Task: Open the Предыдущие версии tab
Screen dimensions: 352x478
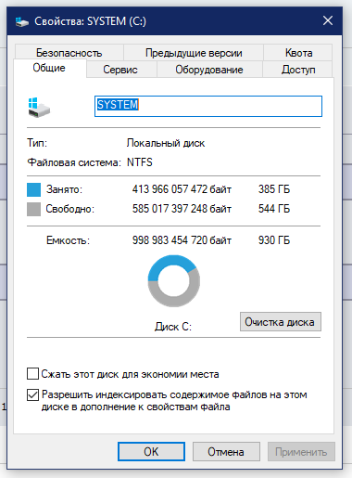Action: 194,53
